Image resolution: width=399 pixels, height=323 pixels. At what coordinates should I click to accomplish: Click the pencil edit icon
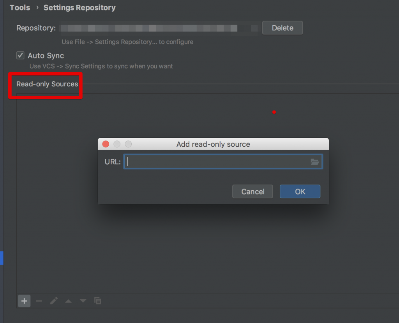(x=54, y=301)
